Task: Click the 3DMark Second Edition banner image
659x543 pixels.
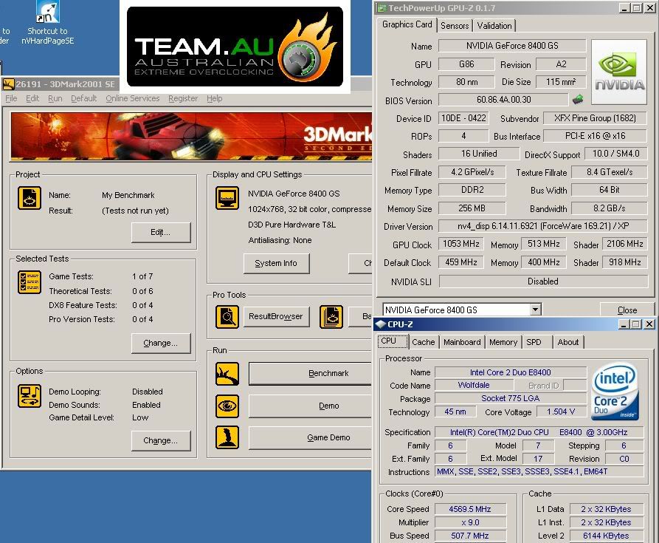Action: pos(191,136)
